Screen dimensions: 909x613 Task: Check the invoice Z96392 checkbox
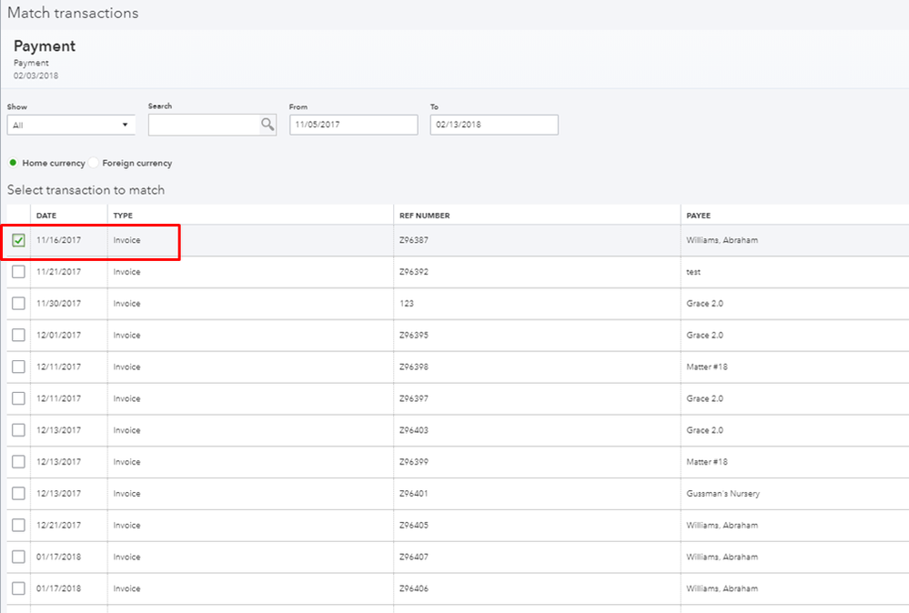pyautogui.click(x=18, y=272)
